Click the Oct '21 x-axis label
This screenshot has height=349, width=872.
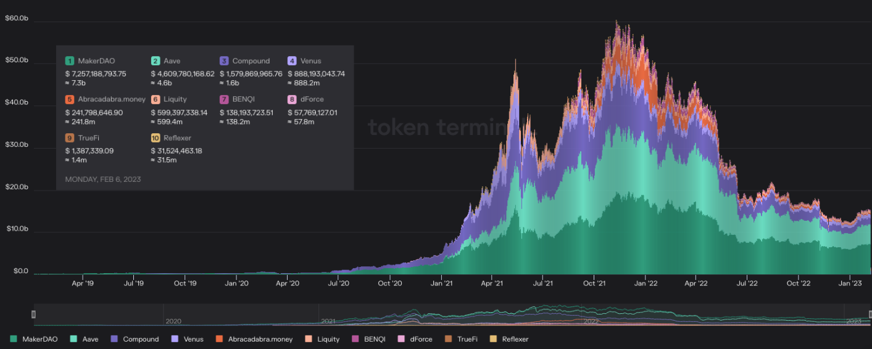pos(594,284)
